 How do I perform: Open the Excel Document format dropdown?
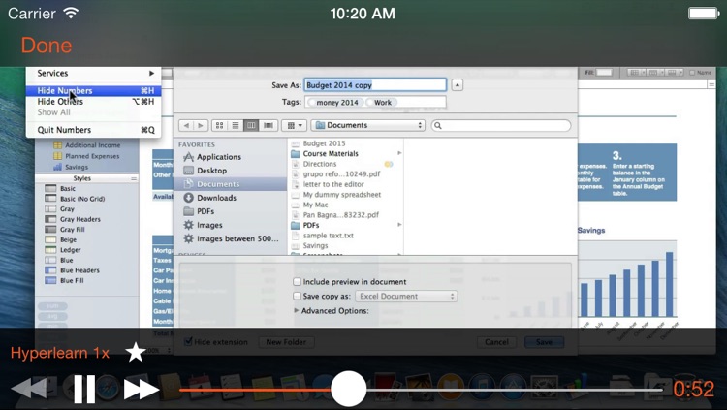tap(406, 296)
